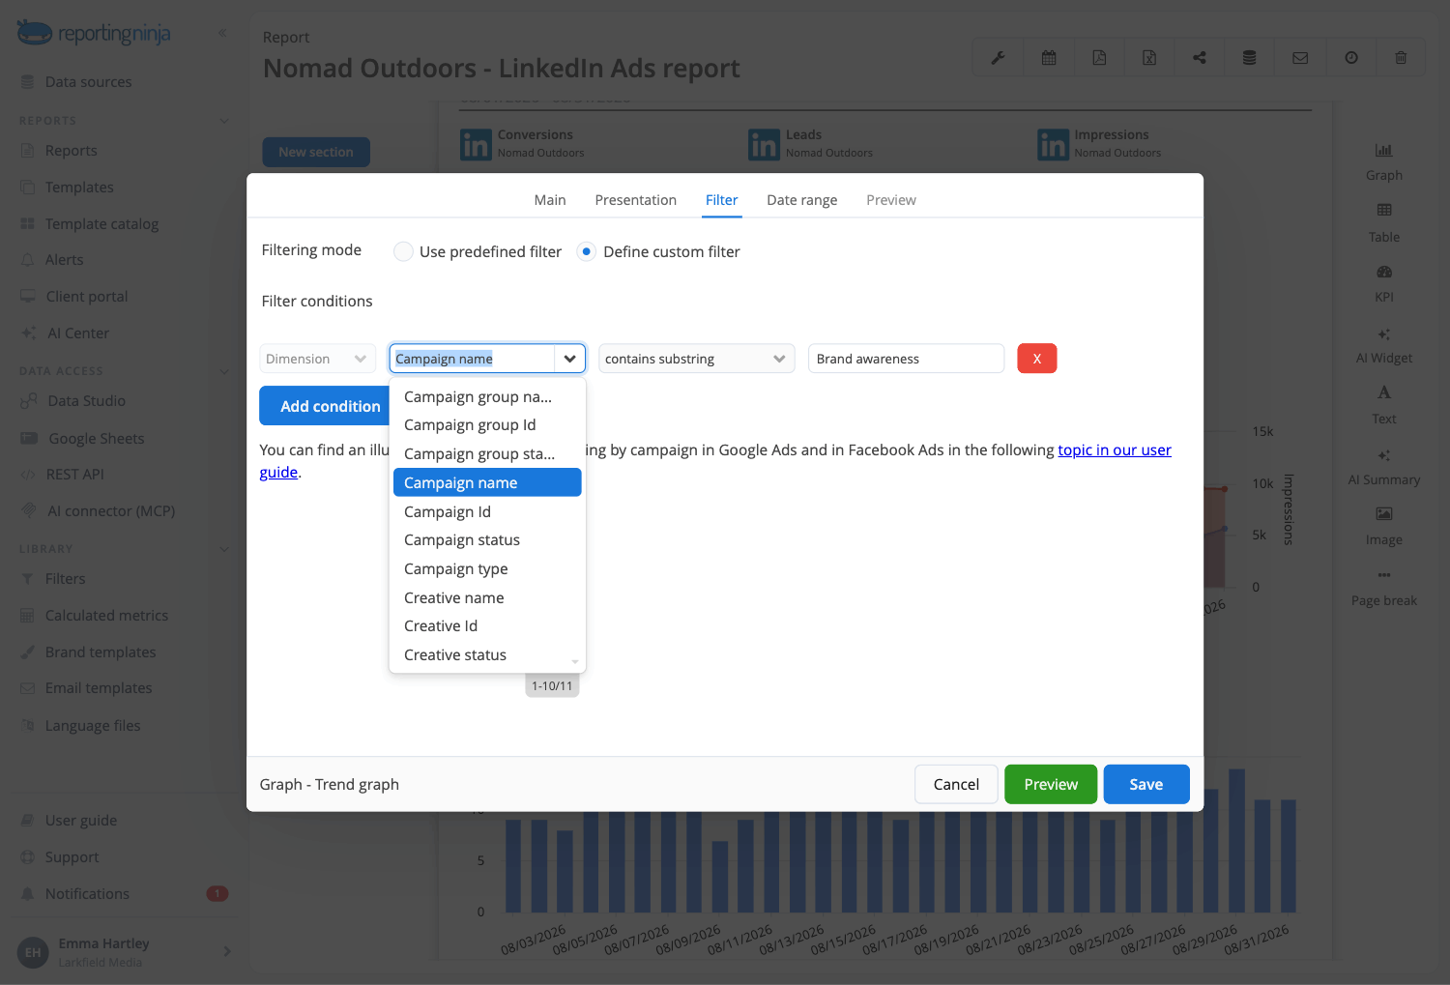Image resolution: width=1450 pixels, height=985 pixels.
Task: Switch to the Preview tab
Action: (890, 200)
